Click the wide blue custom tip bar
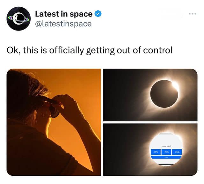The height and width of the screenshot is (184, 204). tap(166, 157)
